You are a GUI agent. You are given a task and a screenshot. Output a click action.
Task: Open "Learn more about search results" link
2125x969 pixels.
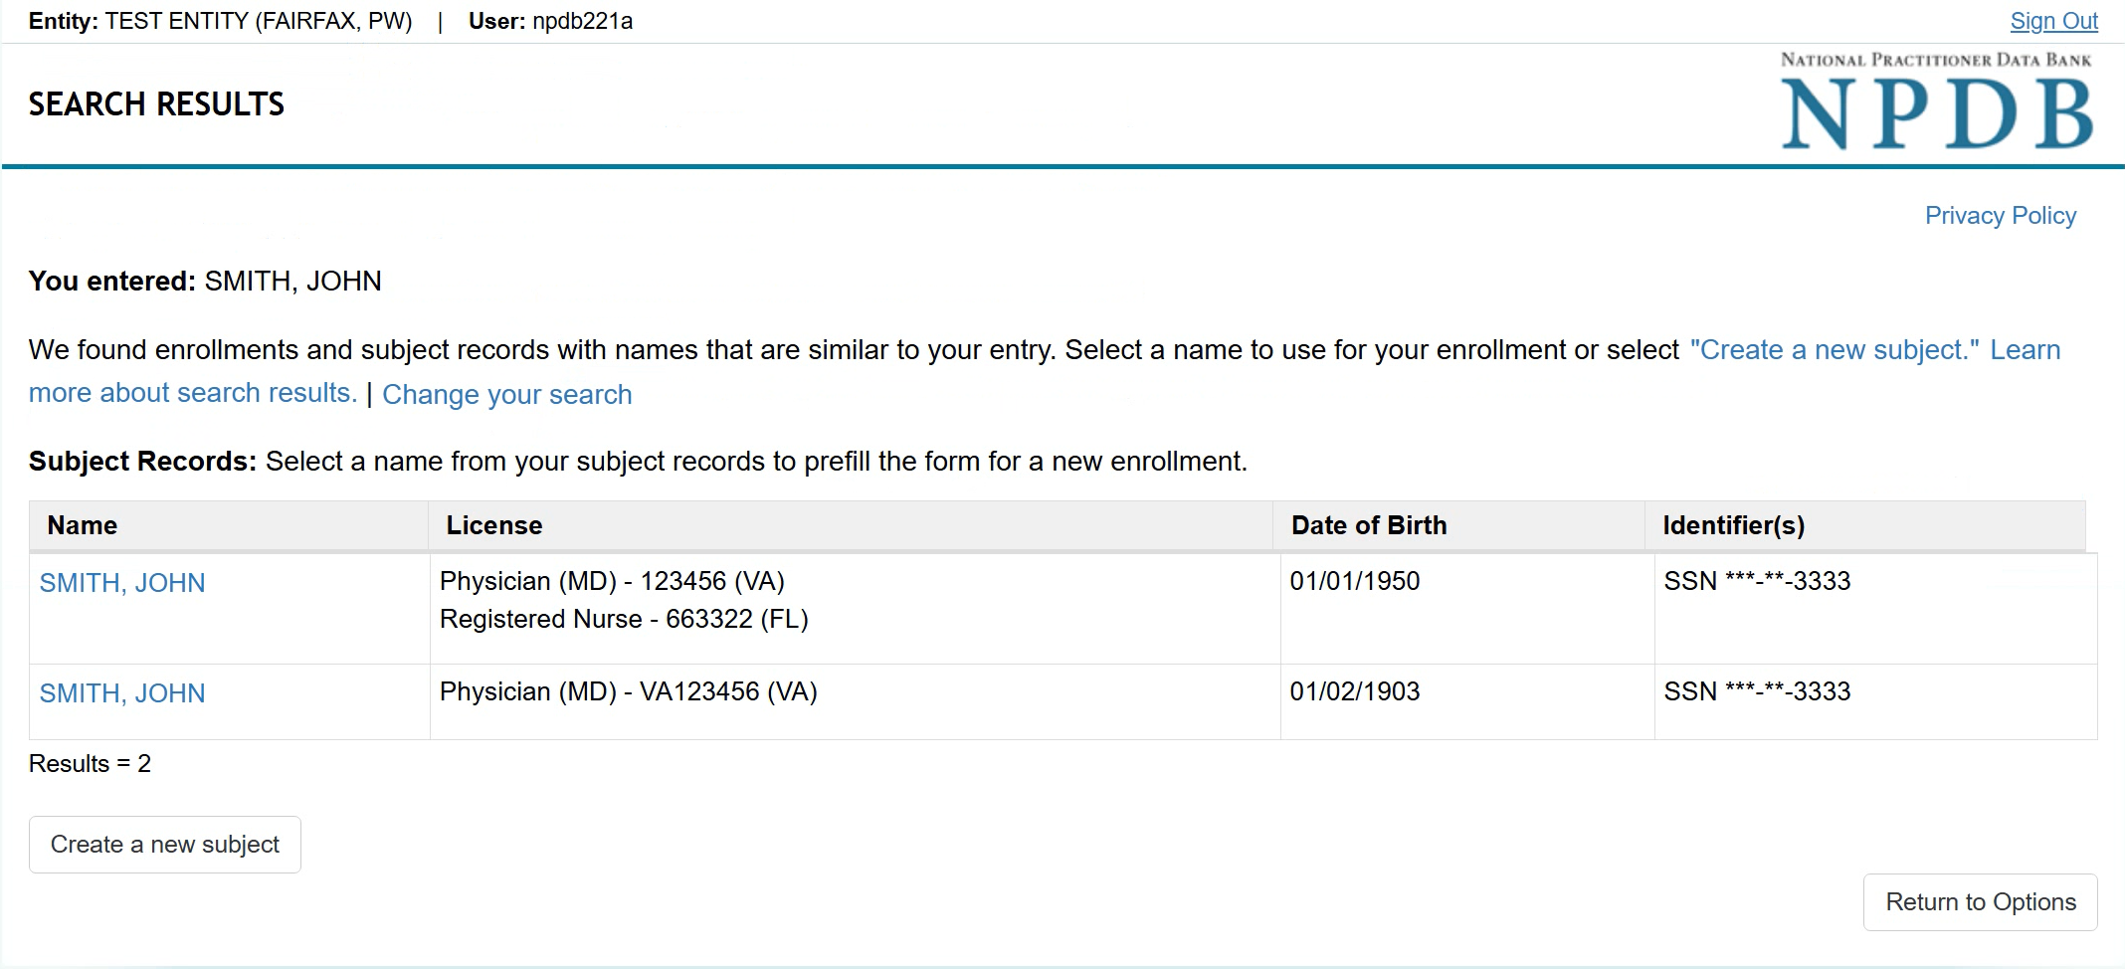192,393
